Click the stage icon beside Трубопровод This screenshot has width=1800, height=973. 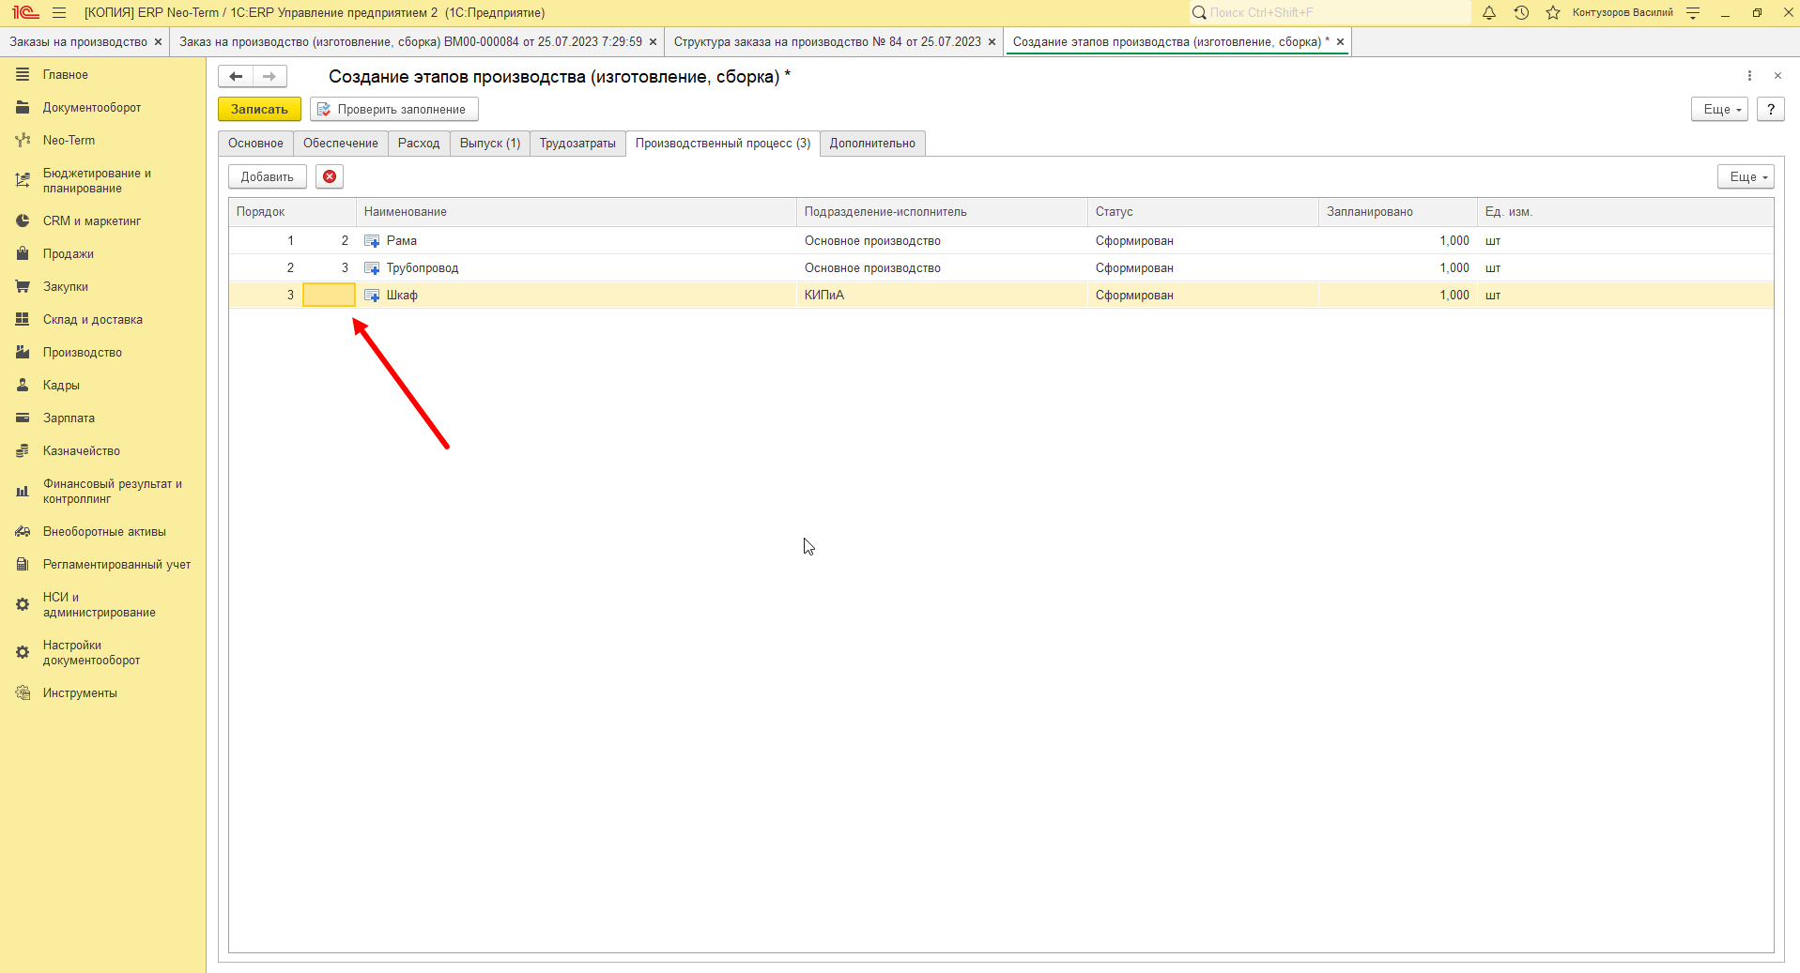pos(372,268)
